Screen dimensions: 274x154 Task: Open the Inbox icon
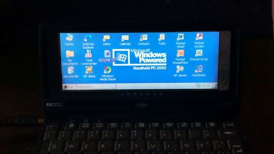tap(107, 40)
